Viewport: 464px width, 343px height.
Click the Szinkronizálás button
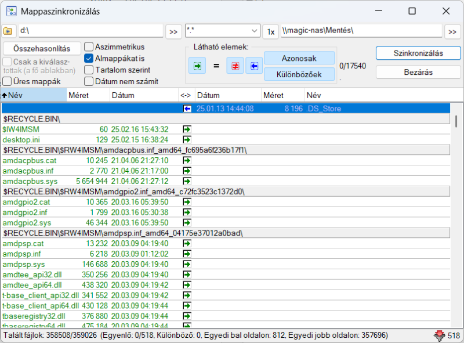[x=418, y=53]
